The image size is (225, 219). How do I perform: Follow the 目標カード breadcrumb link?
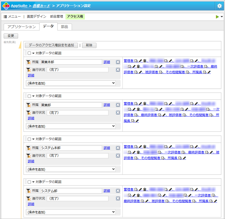coord(41,6)
